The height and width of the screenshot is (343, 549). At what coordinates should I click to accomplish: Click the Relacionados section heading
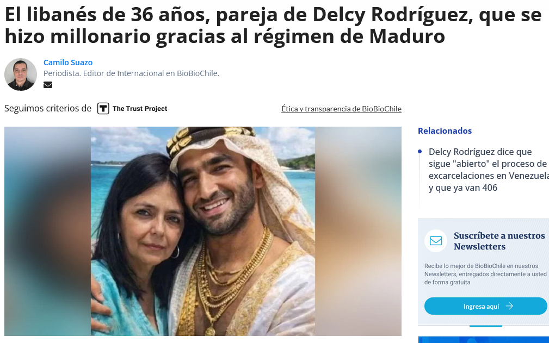coord(445,131)
